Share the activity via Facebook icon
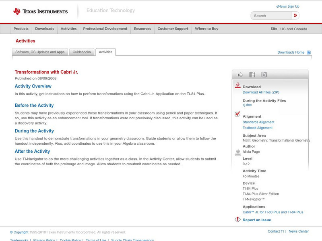 tap(252, 75)
